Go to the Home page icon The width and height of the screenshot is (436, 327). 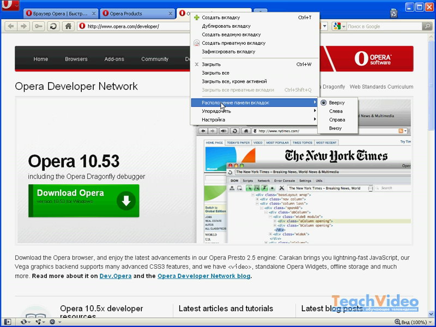click(68, 26)
